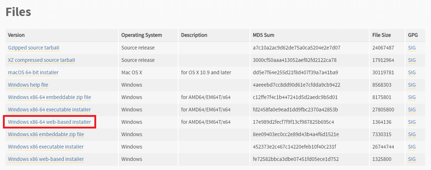The height and width of the screenshot is (170, 431).
Task: Click SIG link for XZ compressed tarball
Action: (x=412, y=60)
